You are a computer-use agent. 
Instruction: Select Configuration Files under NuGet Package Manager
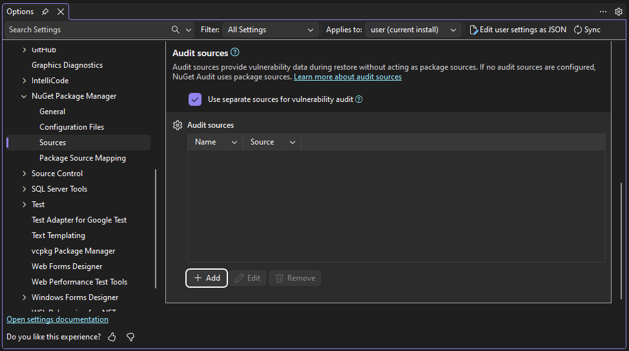(72, 127)
